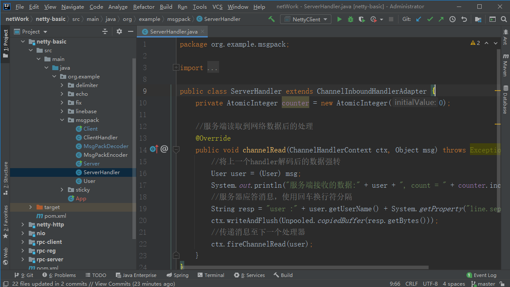This screenshot has height=287, width=510.
Task: Toggle the Structure side panel
Action: click(6, 178)
